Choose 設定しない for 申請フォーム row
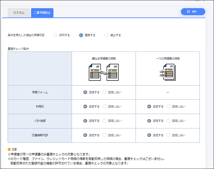The height and width of the screenshot is (169, 214). pos(105,92)
